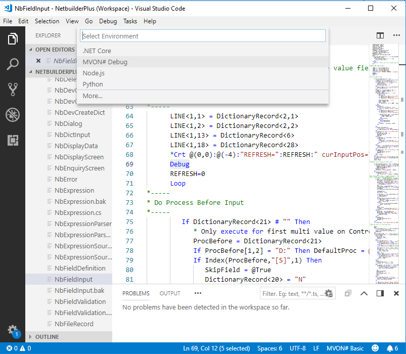This screenshot has height=354, width=406.
Task: Open NbFileRecord file
Action: click(x=69, y=324)
